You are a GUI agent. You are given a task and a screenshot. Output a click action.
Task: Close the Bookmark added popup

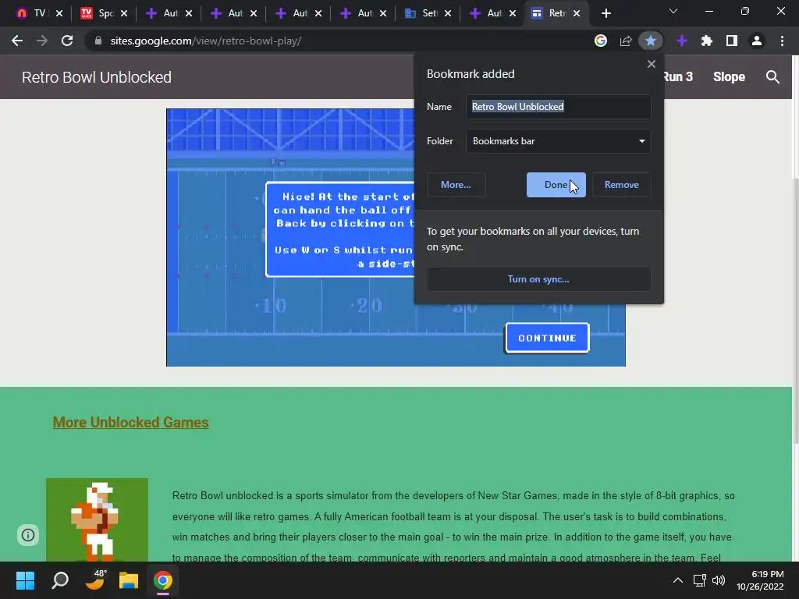(652, 64)
